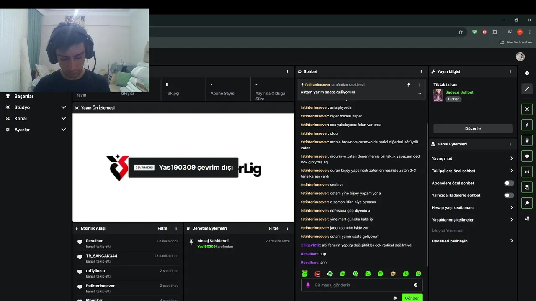Screen dimensions: 536x301
Task: Open Yavaş mod settings arrow
Action: click(511, 158)
